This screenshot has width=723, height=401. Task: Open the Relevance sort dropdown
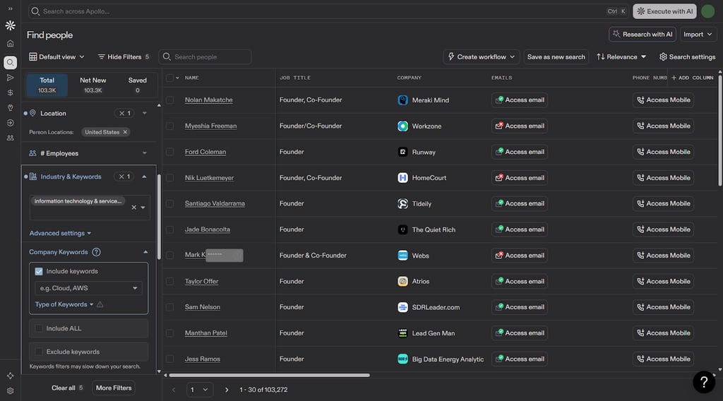pos(621,56)
